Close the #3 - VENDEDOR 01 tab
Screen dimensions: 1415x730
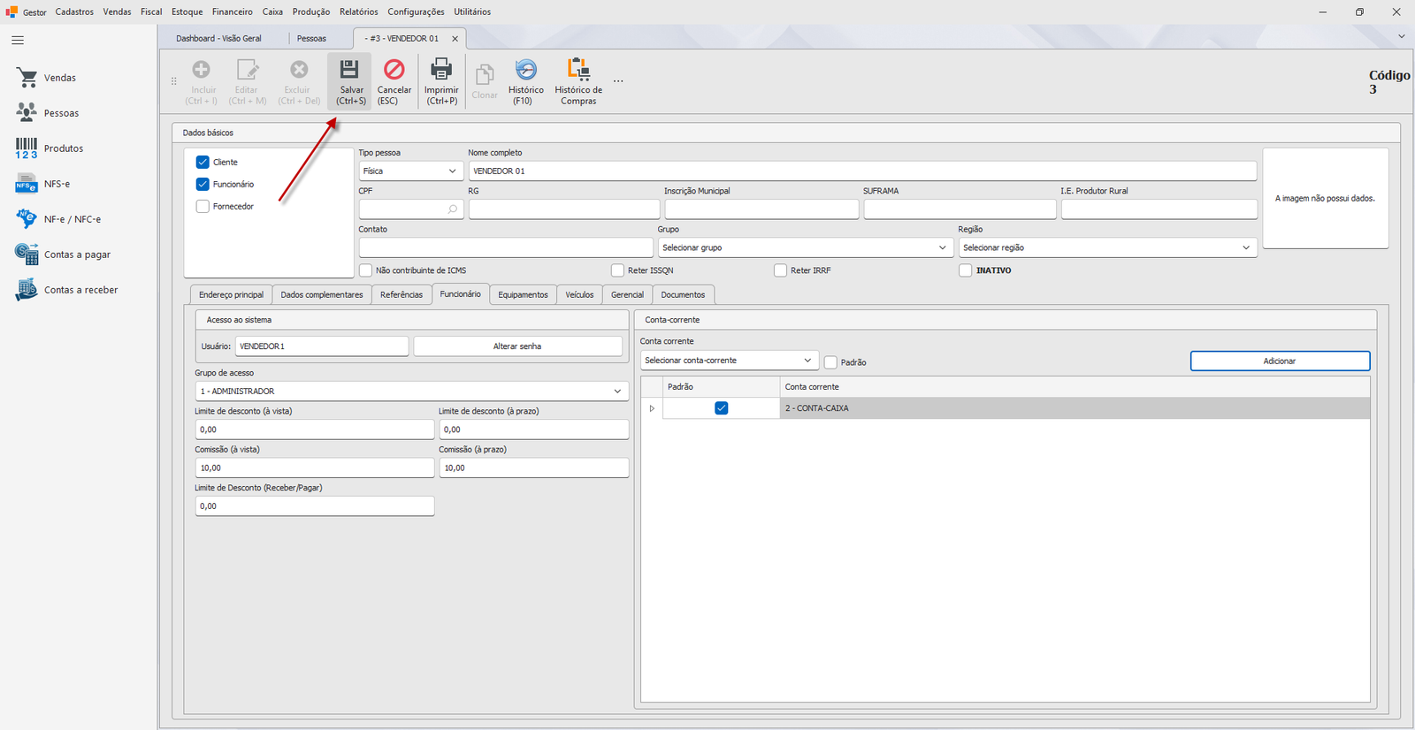click(455, 39)
